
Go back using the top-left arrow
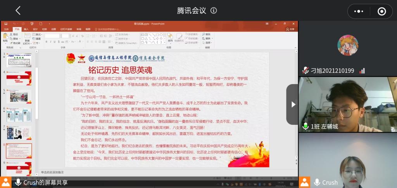[x=18, y=11]
